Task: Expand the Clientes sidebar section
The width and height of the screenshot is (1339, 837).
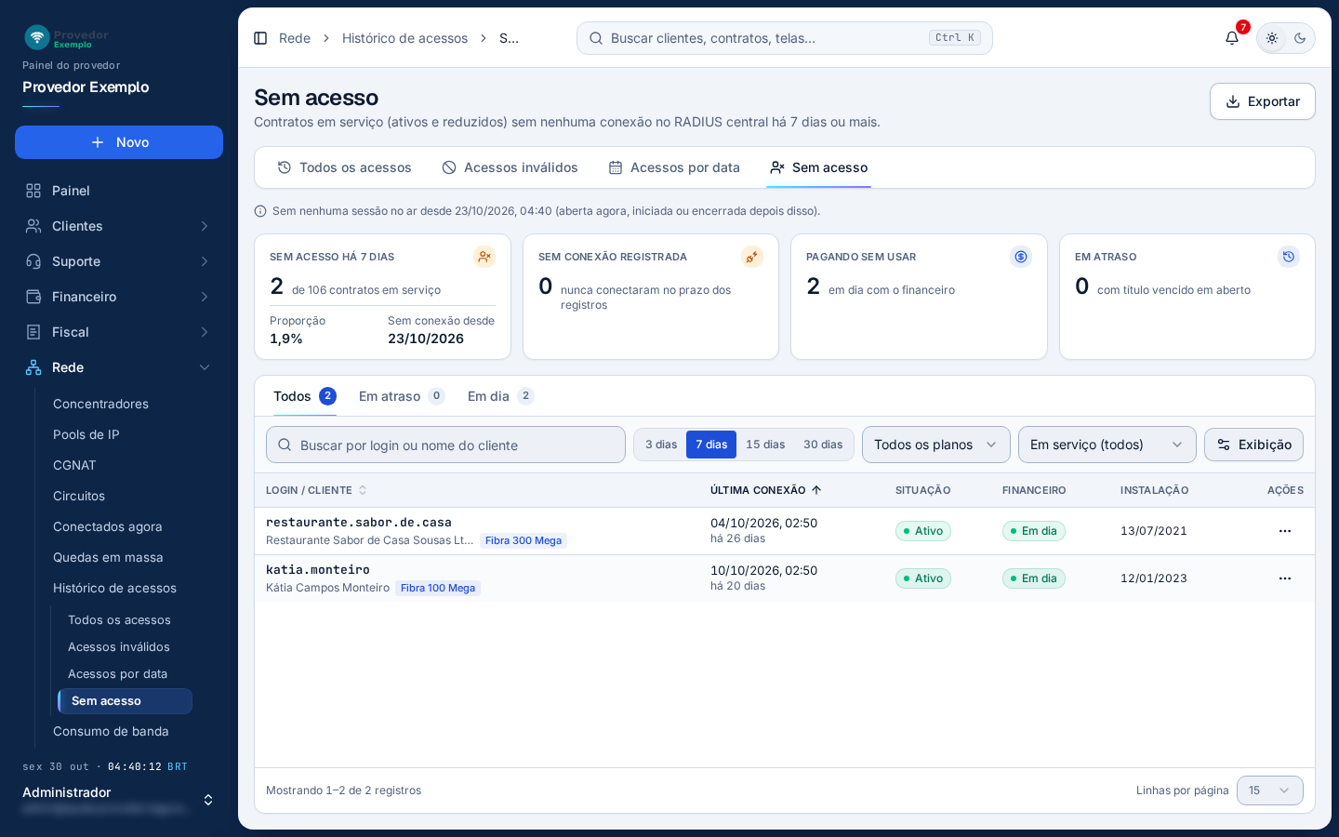Action: (119, 226)
